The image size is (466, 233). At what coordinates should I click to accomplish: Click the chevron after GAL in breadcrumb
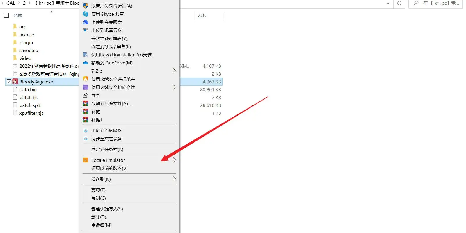coord(19,3)
